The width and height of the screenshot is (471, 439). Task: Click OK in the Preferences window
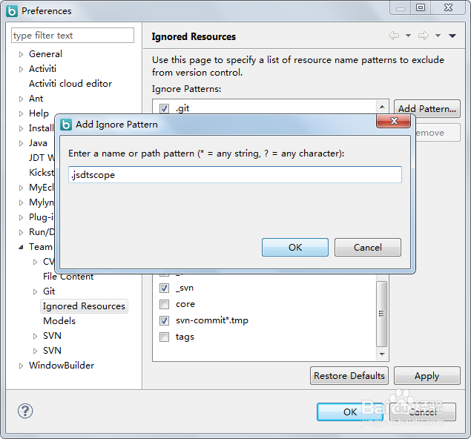[350, 412]
